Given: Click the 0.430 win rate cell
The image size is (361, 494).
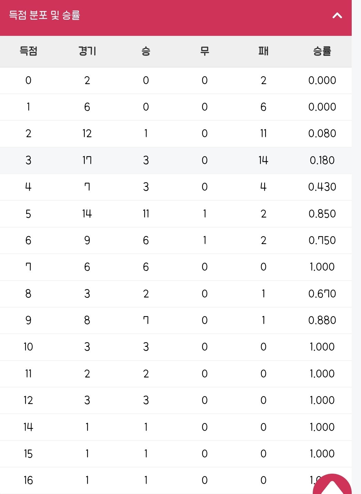Looking at the screenshot, I should 322,187.
